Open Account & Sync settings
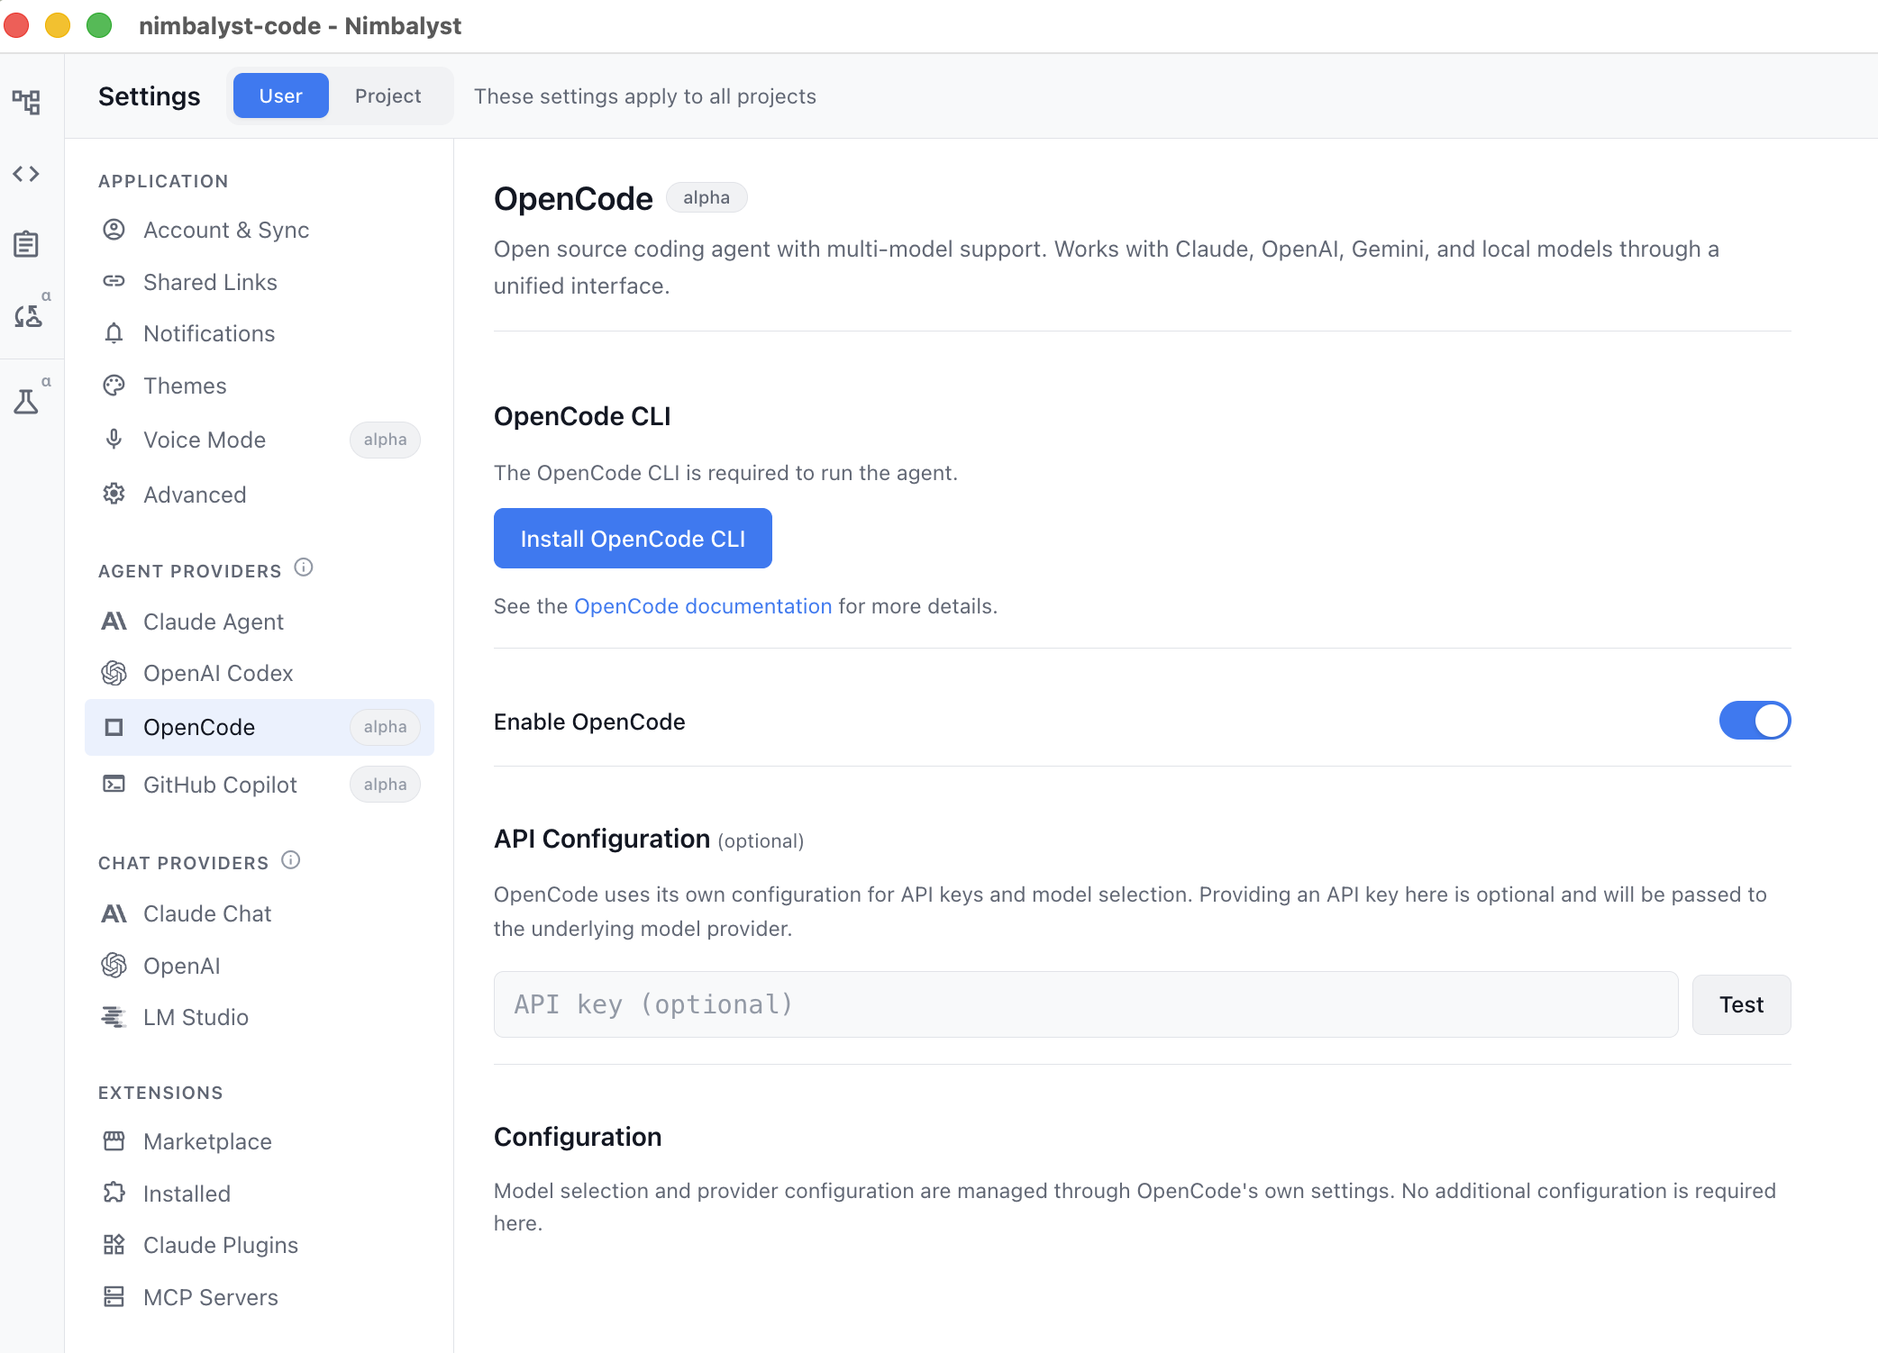Viewport: 1878px width, 1353px height. pos(260,230)
